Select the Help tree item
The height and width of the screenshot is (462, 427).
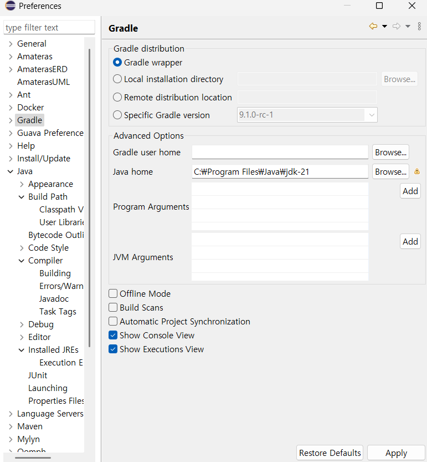pyautogui.click(x=26, y=146)
